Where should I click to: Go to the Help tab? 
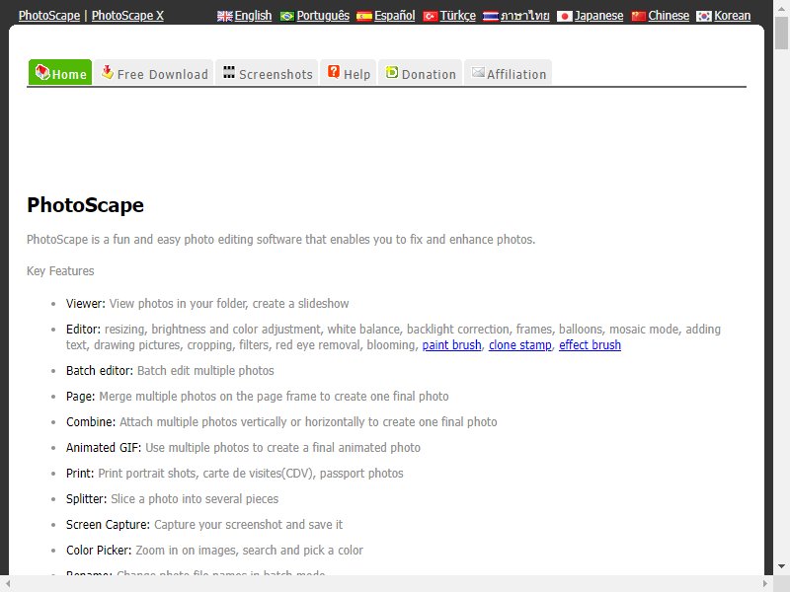(x=349, y=72)
